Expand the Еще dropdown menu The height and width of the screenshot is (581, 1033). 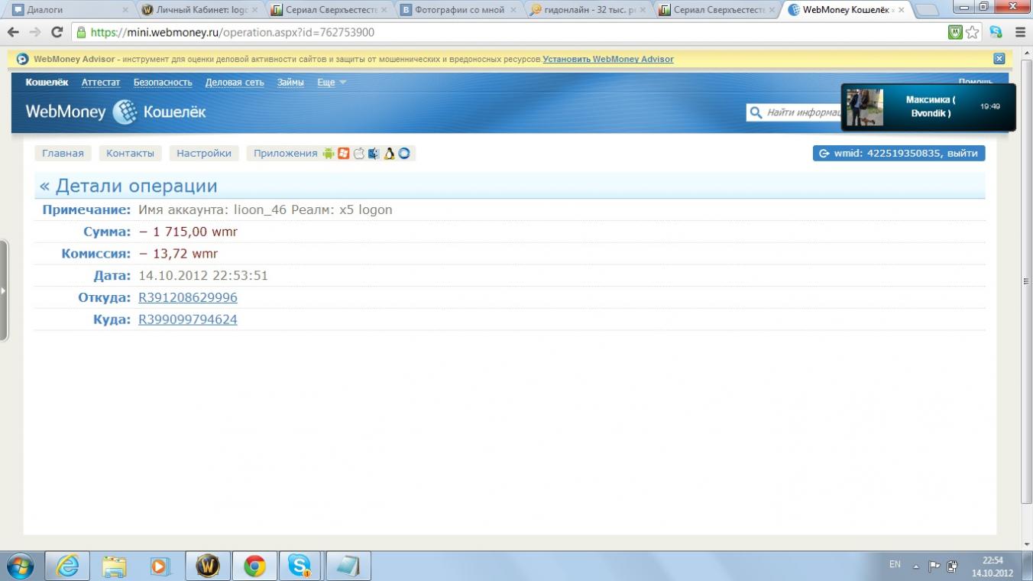tap(332, 83)
